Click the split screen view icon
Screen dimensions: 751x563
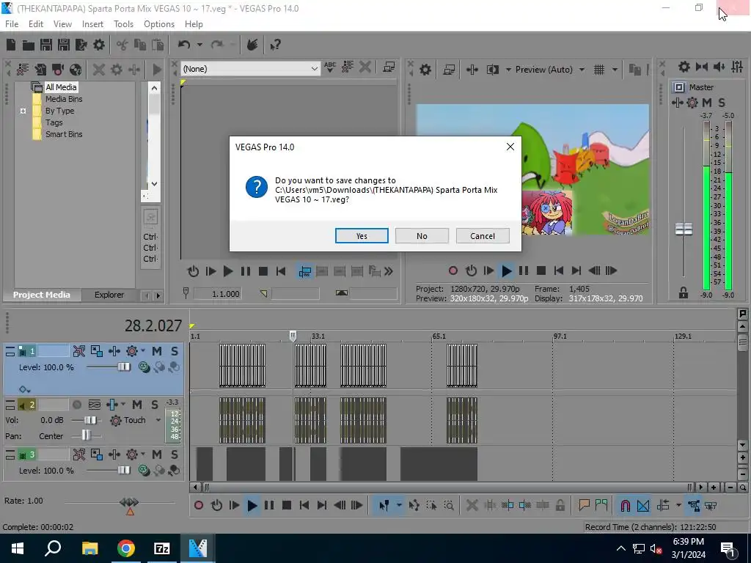tap(492, 70)
